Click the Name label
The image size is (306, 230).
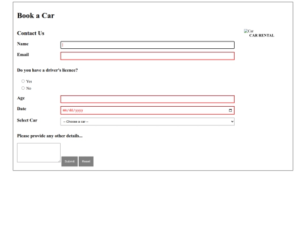click(x=23, y=44)
